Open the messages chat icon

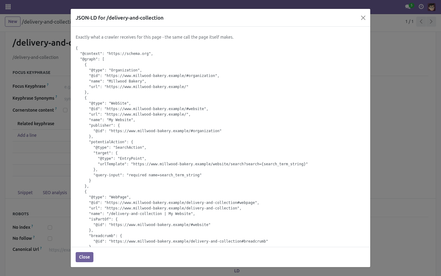[x=408, y=6]
